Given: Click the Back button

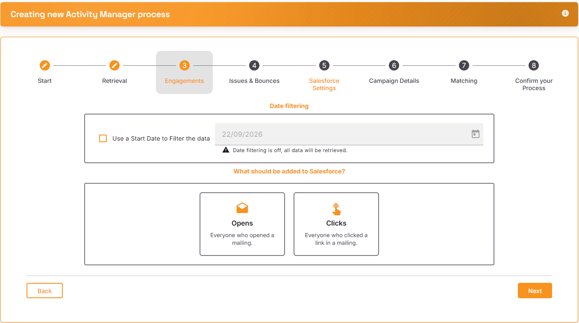Looking at the screenshot, I should [x=44, y=291].
